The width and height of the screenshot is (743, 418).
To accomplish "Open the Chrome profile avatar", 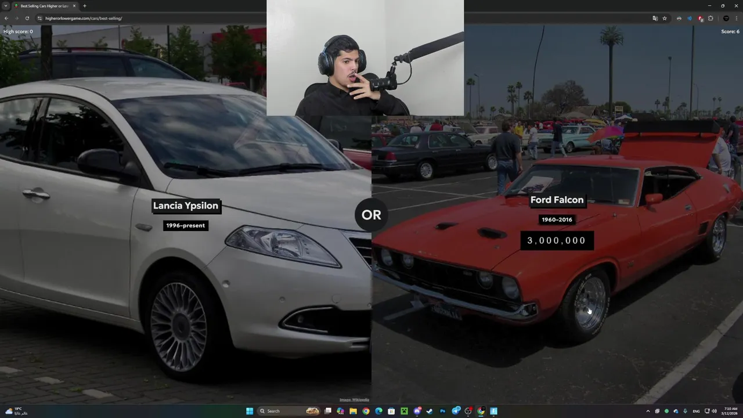I will (x=726, y=18).
